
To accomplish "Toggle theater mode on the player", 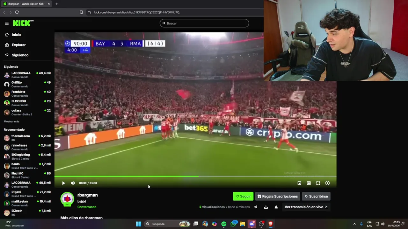I will (309, 183).
